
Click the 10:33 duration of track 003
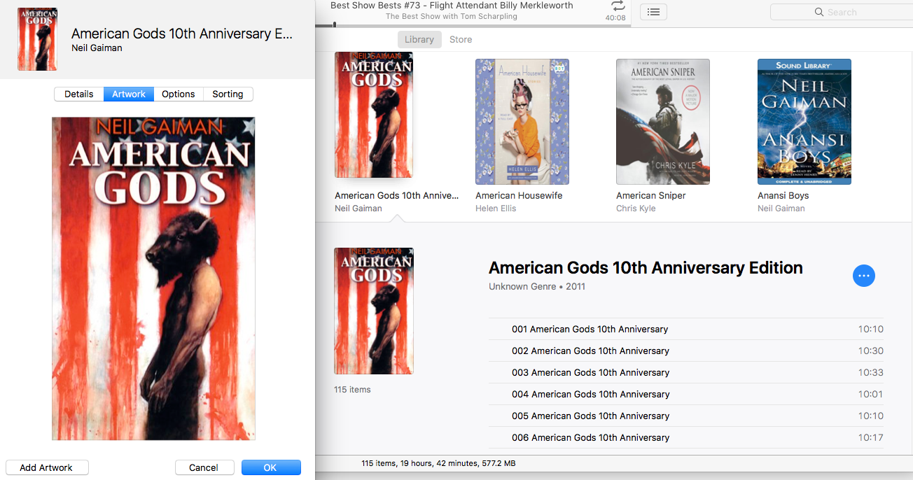(x=871, y=372)
